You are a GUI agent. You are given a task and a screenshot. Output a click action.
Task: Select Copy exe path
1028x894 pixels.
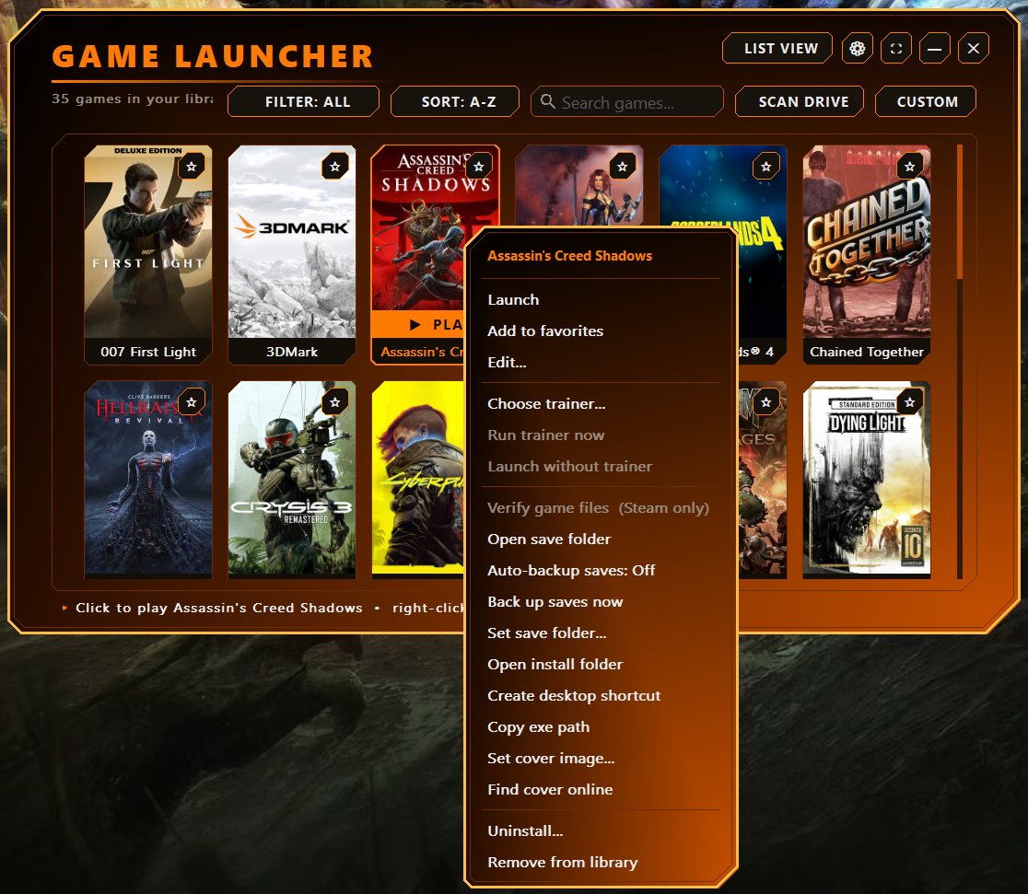pyautogui.click(x=601, y=726)
